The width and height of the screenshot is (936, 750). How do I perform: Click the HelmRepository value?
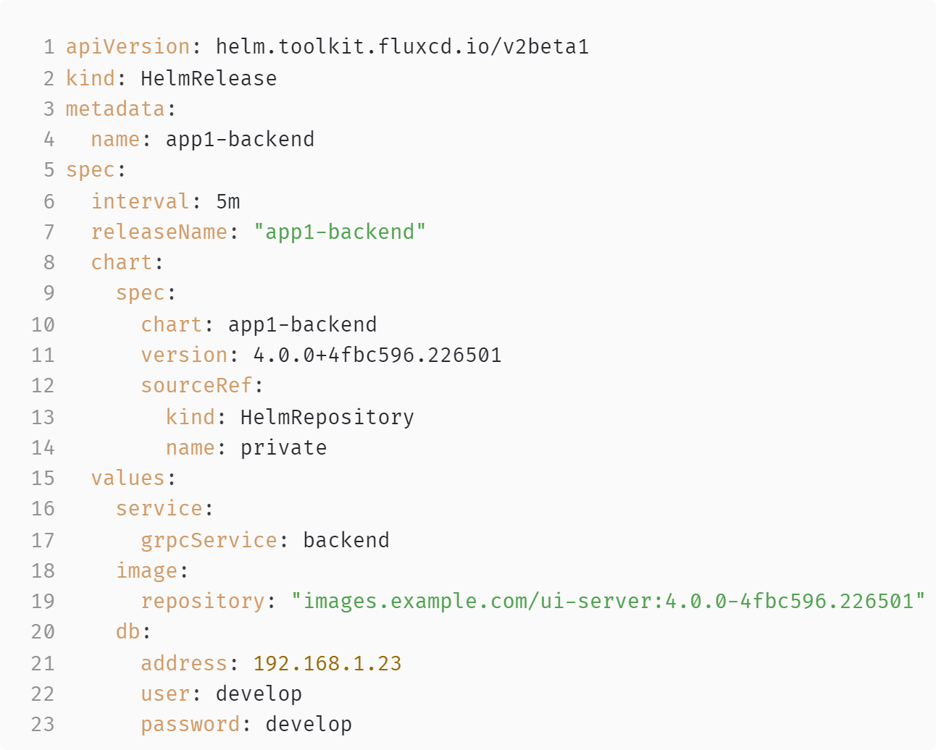point(327,417)
